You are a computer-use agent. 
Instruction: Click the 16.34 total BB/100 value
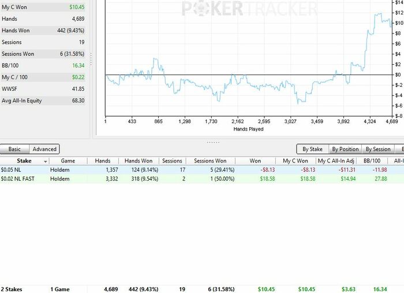380,290
